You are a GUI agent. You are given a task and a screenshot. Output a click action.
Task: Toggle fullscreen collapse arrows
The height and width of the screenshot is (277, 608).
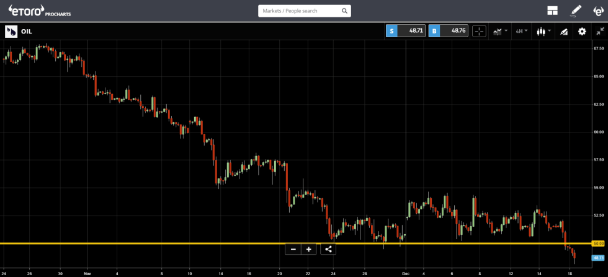(x=599, y=31)
